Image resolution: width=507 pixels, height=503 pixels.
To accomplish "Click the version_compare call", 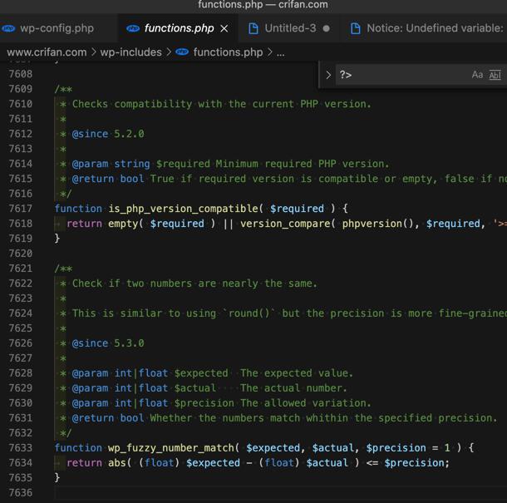I will [285, 224].
